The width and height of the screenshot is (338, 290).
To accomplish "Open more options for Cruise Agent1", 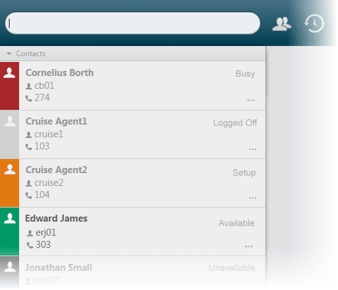I will point(253,149).
